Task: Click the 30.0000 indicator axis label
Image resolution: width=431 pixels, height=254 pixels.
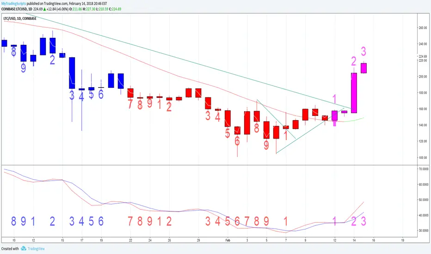Action: 423,230
